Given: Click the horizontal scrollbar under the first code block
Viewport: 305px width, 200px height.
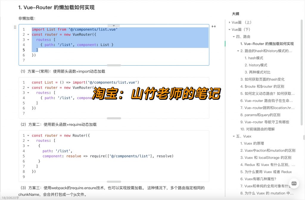Looking at the screenshot, I should 113,66.
